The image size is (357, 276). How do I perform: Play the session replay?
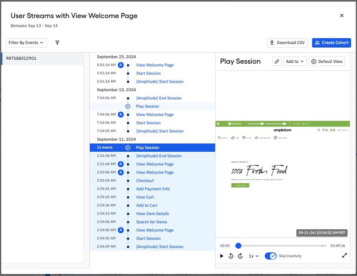coord(222,256)
